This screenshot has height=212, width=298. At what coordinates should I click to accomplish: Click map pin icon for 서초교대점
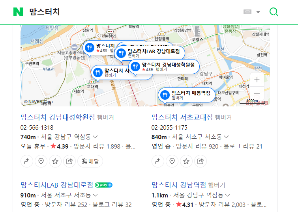click(172, 161)
